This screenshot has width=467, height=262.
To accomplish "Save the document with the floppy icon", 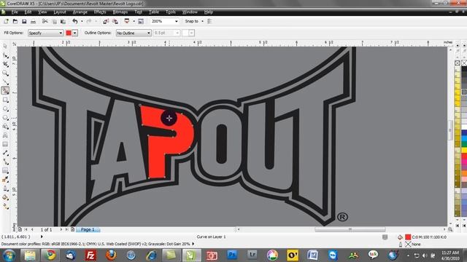I will point(24,21).
